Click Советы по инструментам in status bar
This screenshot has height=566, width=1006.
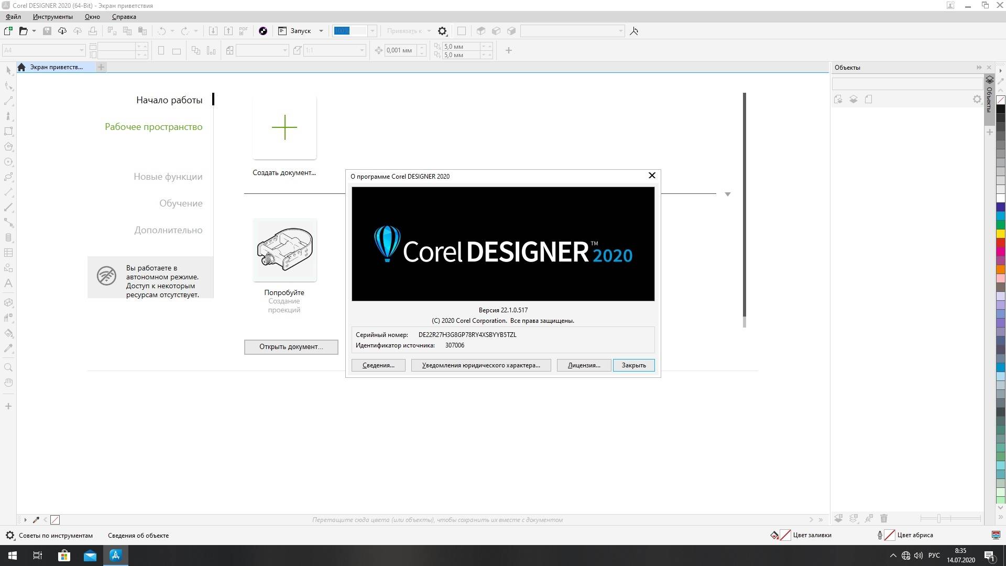click(x=56, y=536)
